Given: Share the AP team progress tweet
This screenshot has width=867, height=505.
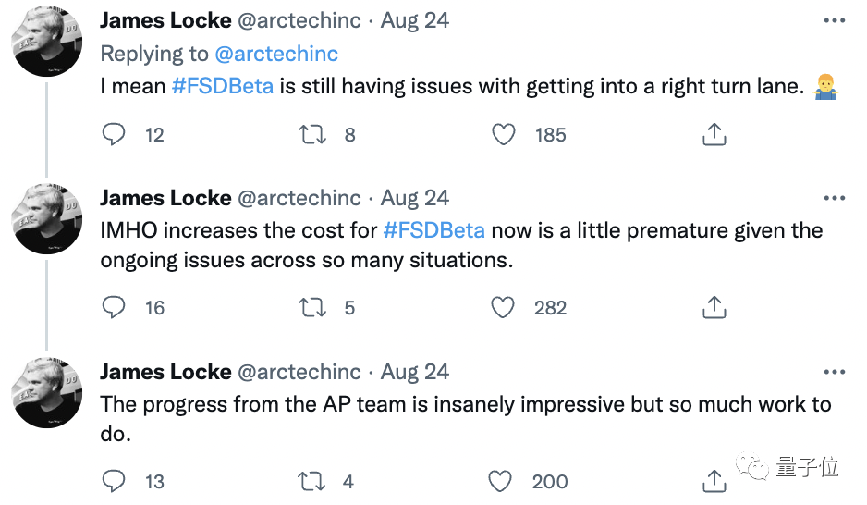Looking at the screenshot, I should tap(714, 481).
